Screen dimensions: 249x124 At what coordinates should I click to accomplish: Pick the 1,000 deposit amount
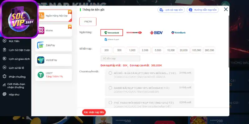click(132, 50)
